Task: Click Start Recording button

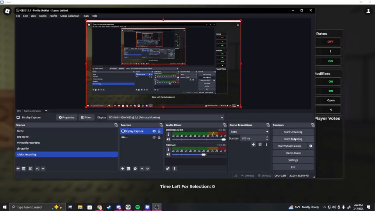Action: click(x=293, y=139)
